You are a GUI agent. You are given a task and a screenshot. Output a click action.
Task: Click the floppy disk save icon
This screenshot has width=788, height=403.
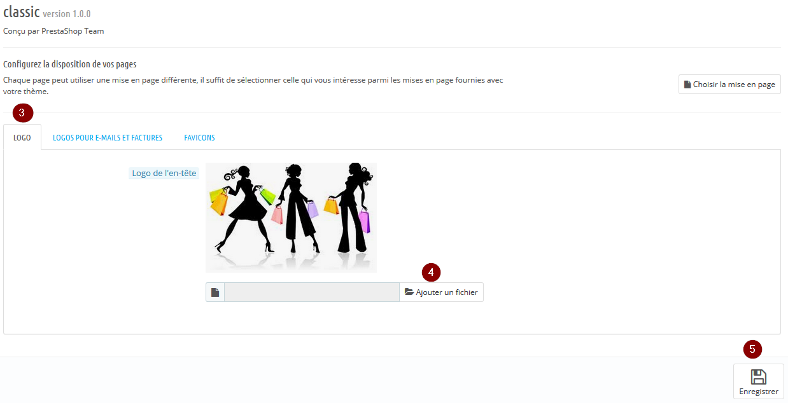(758, 377)
